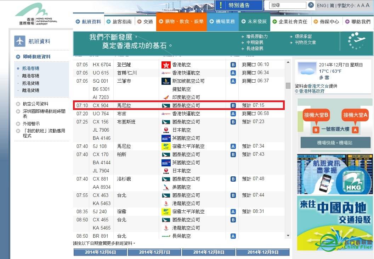Click American Airlines logo for AA 8934
This screenshot has width=374, height=259.
click(166, 187)
